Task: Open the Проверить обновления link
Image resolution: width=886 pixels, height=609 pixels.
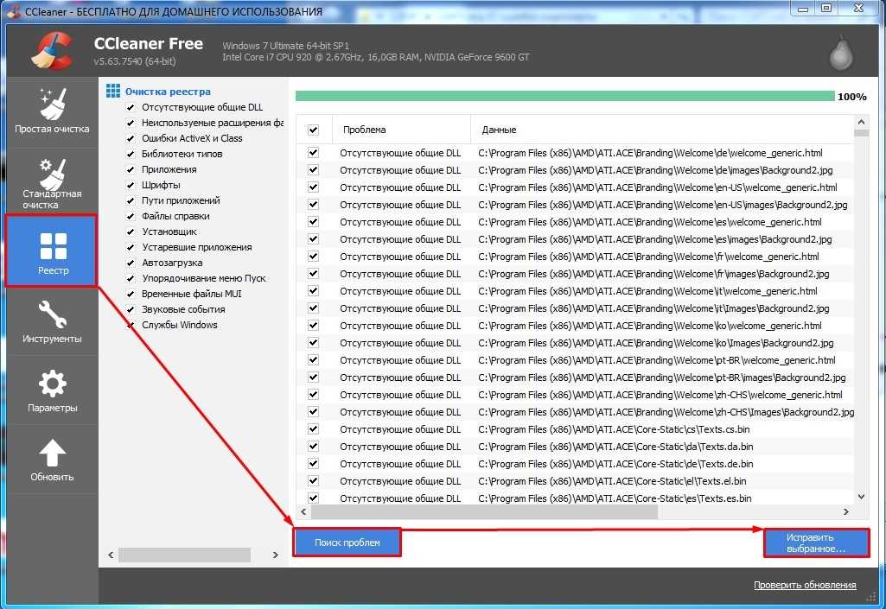Action: pos(804,585)
